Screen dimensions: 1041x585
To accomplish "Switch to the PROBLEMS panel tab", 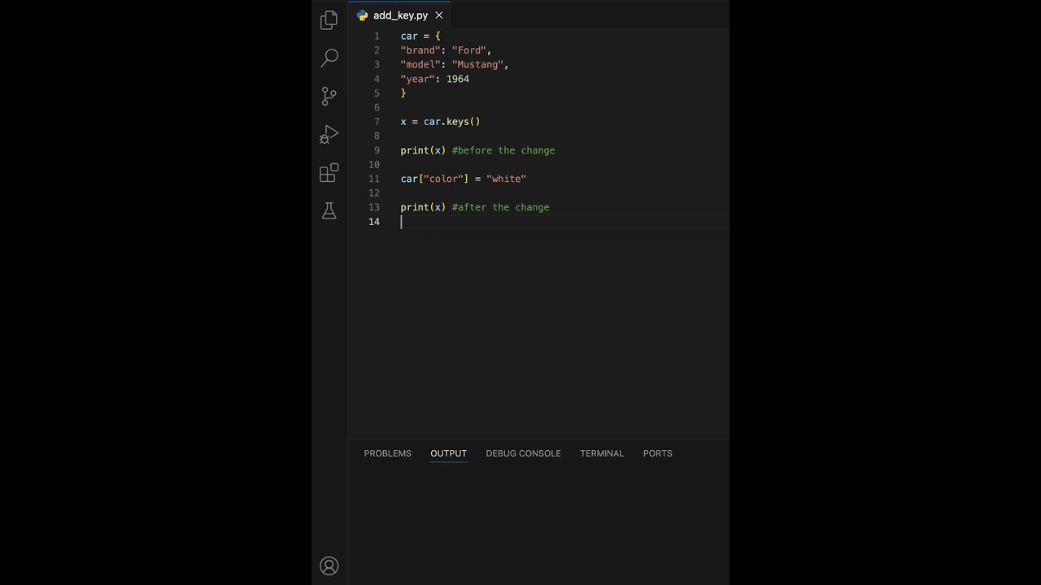I will pyautogui.click(x=387, y=453).
